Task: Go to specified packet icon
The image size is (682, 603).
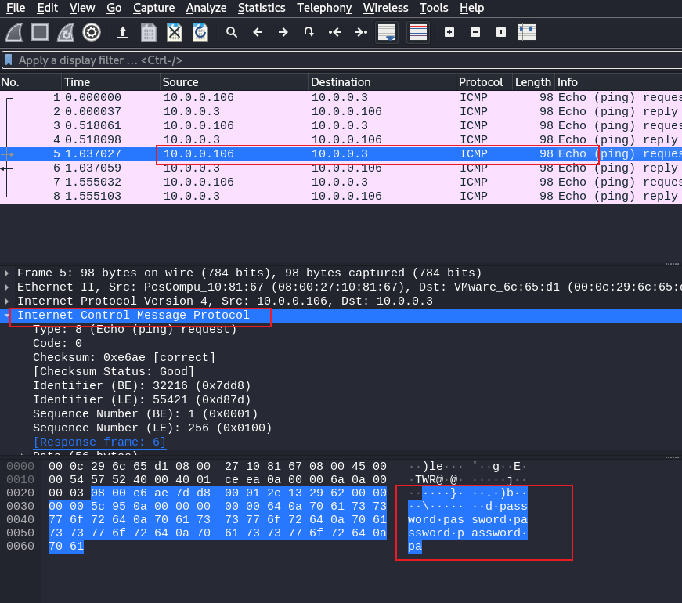Action: (309, 32)
